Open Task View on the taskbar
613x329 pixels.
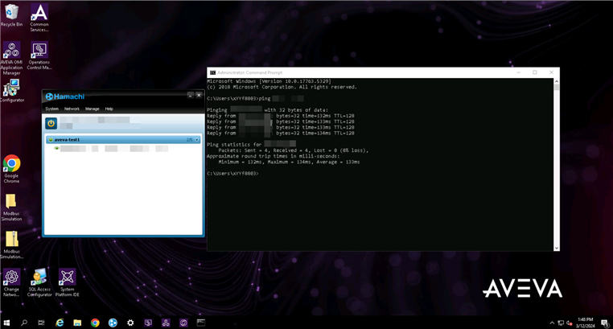41,323
